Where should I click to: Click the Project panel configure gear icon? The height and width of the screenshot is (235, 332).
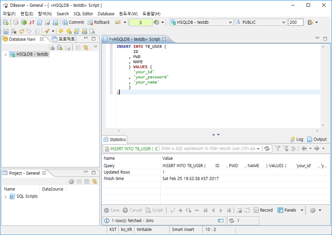click(71, 182)
